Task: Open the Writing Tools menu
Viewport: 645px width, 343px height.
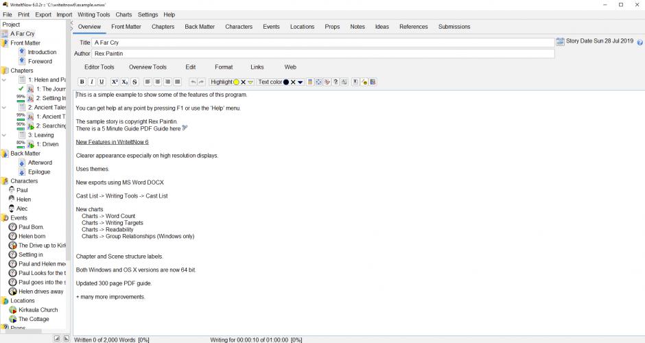Action: point(94,14)
